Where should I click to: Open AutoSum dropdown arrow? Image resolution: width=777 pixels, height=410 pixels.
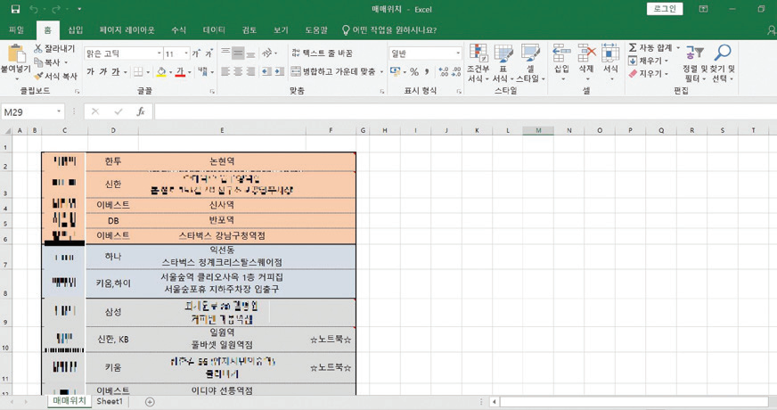[x=678, y=47]
